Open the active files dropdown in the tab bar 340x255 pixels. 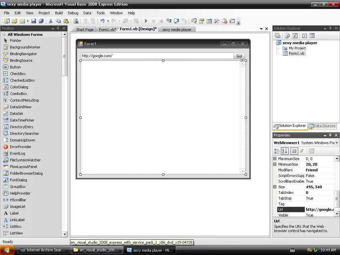click(x=261, y=29)
